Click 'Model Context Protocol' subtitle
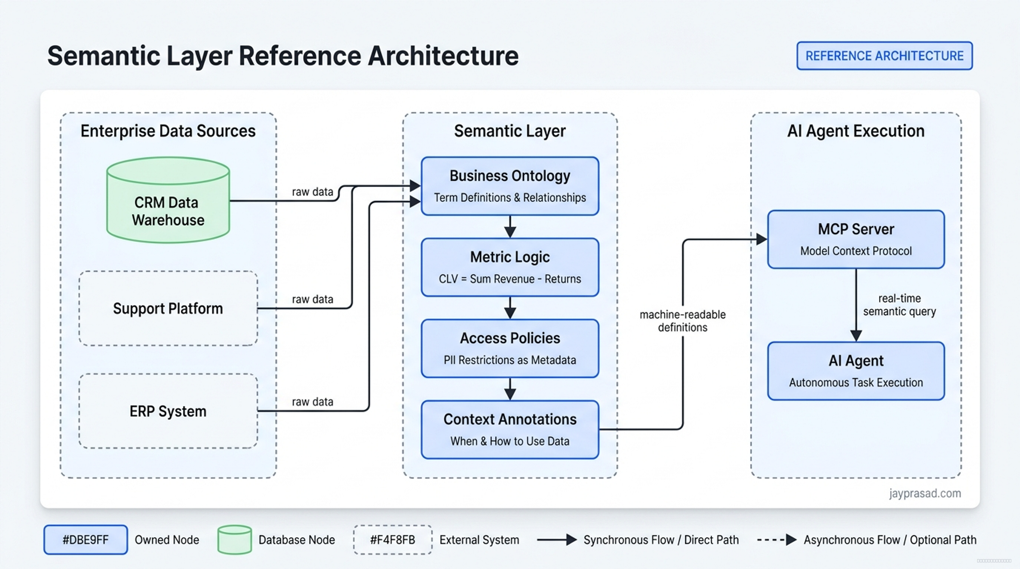This screenshot has width=1020, height=569. pyautogui.click(x=856, y=251)
